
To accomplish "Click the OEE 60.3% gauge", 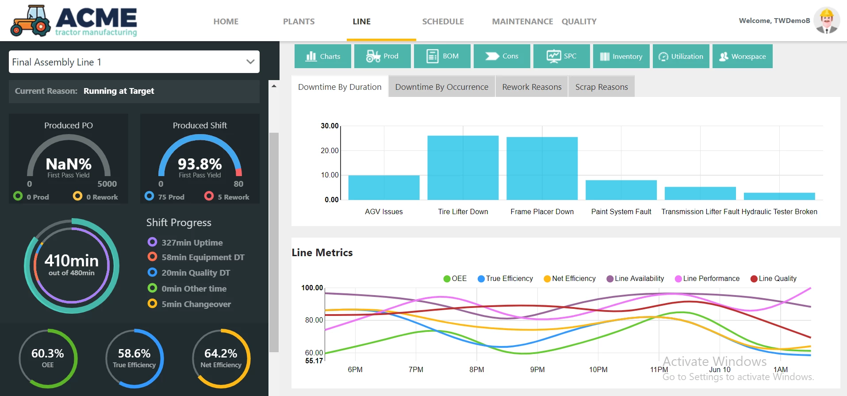I will click(x=48, y=358).
